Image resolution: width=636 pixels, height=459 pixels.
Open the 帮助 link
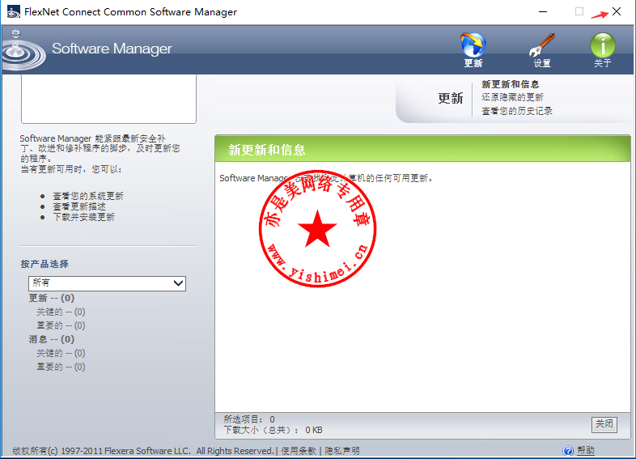(x=586, y=450)
